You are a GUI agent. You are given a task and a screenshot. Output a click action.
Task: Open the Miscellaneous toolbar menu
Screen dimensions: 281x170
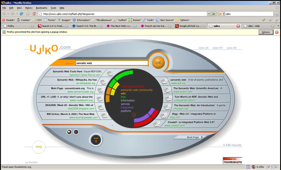point(102,20)
